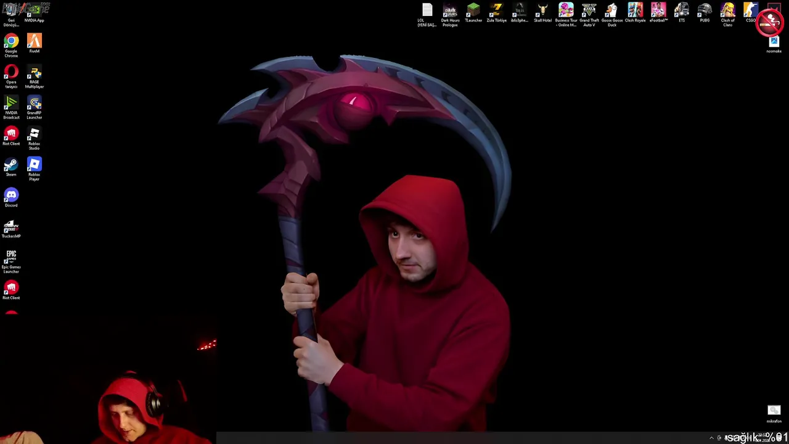Open the PUBG shortcut
This screenshot has height=444, width=789.
pyautogui.click(x=705, y=13)
